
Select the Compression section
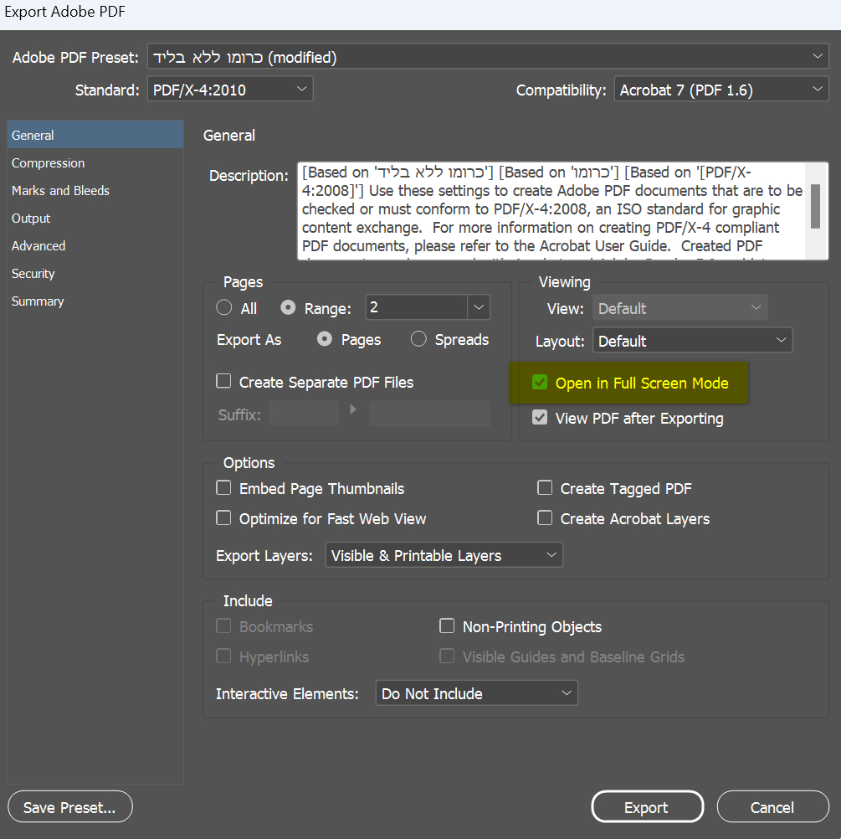tap(49, 163)
